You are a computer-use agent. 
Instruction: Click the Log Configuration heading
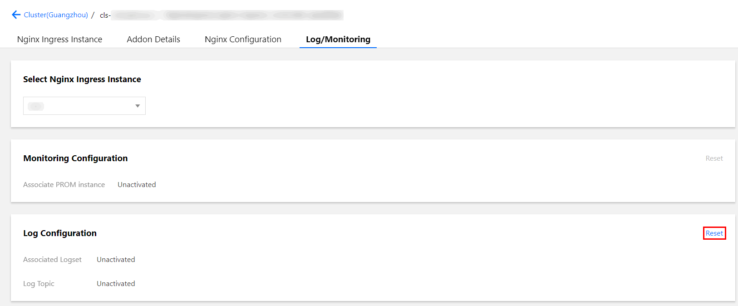click(60, 233)
